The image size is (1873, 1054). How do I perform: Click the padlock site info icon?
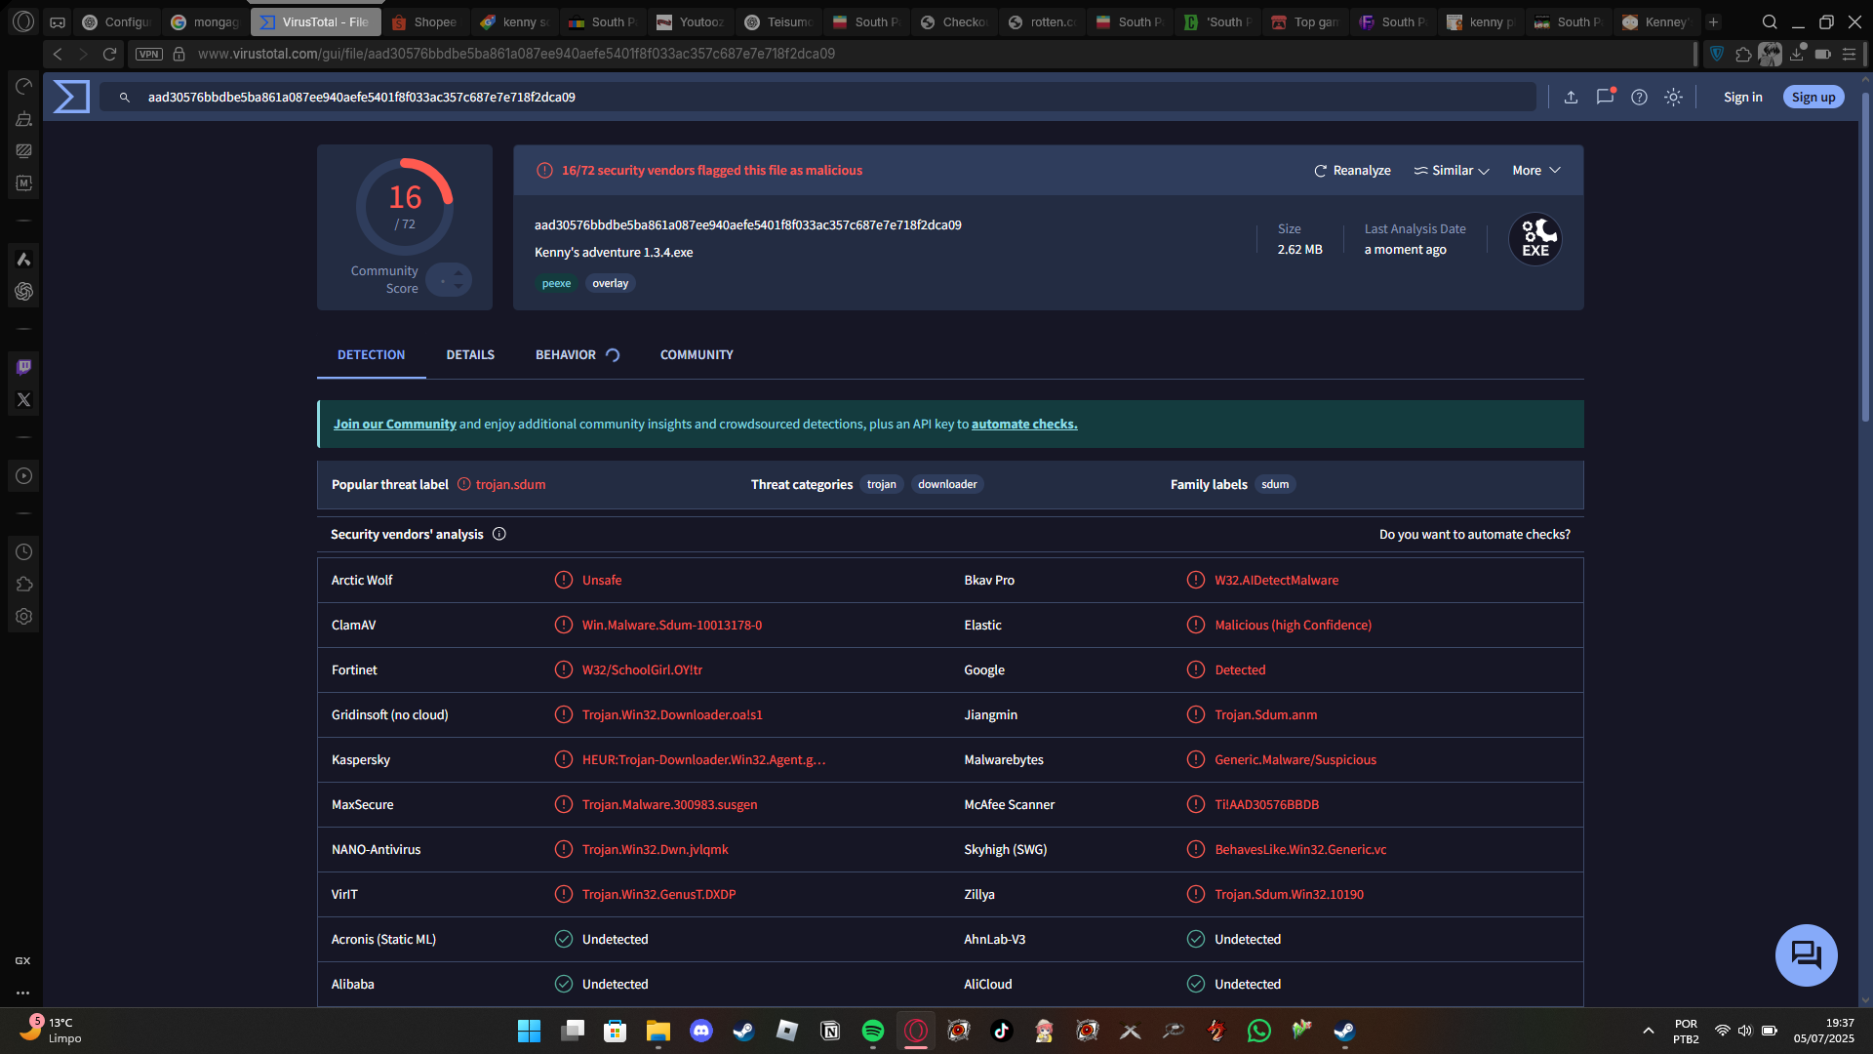pos(179,54)
